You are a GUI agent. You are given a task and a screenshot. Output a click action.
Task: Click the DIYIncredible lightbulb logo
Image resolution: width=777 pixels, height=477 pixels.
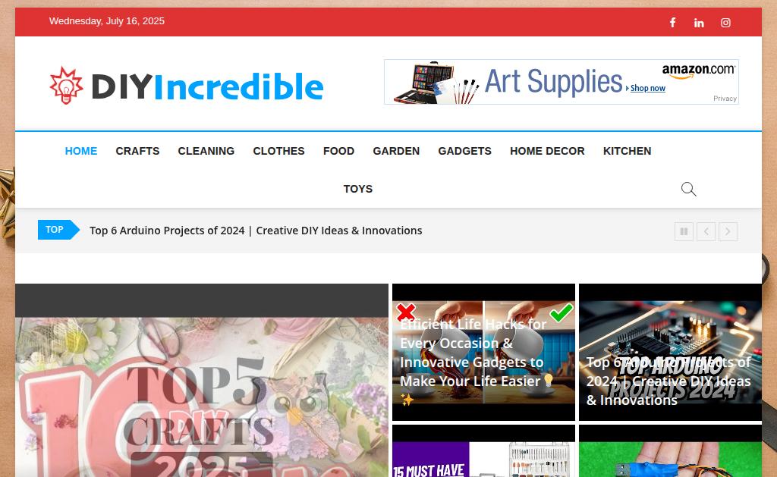click(67, 86)
